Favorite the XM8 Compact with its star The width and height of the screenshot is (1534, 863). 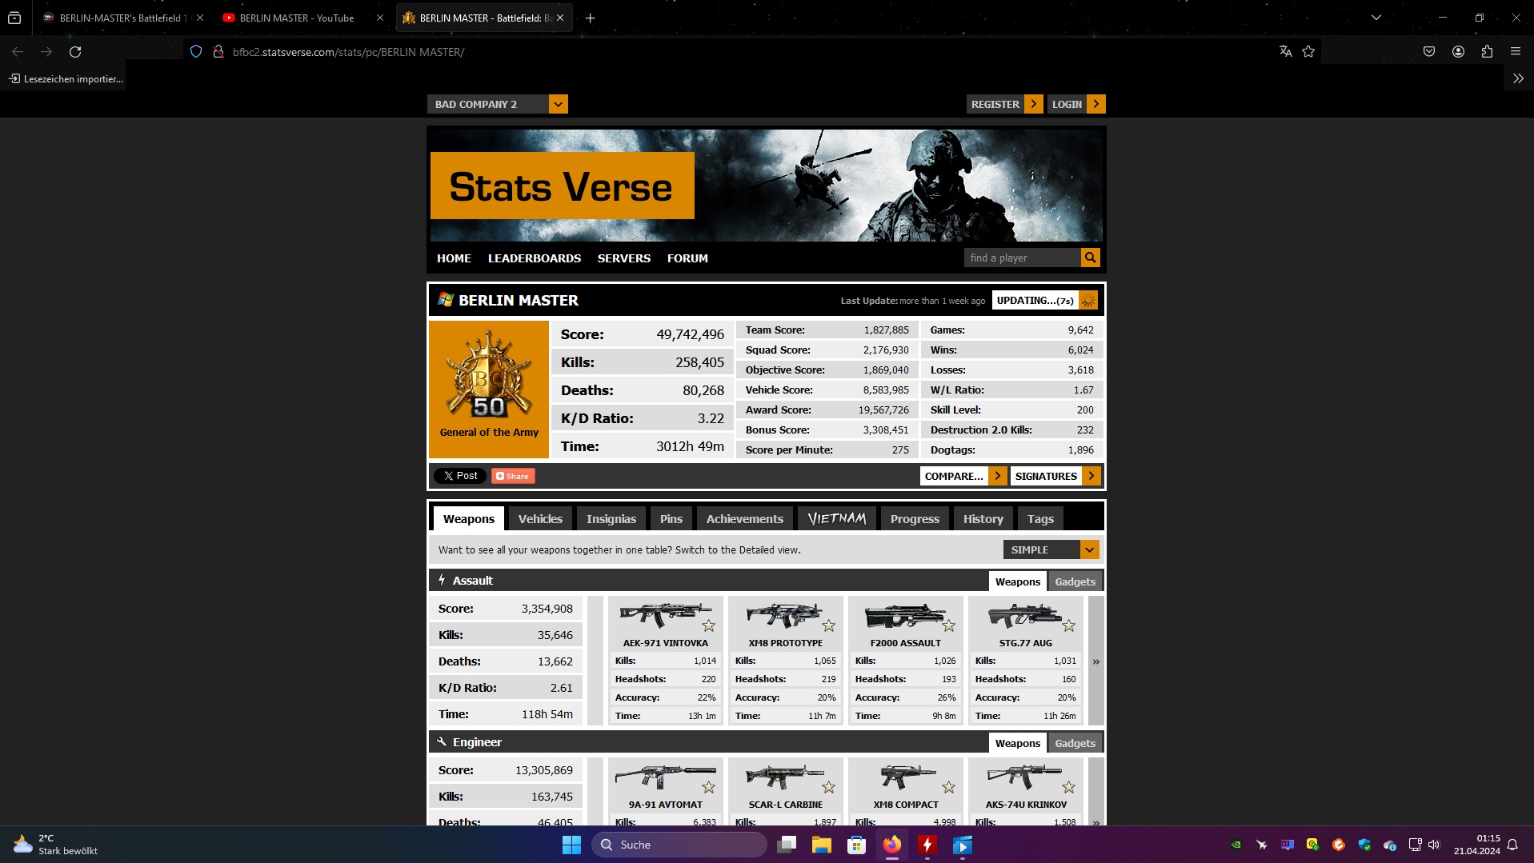(x=948, y=787)
